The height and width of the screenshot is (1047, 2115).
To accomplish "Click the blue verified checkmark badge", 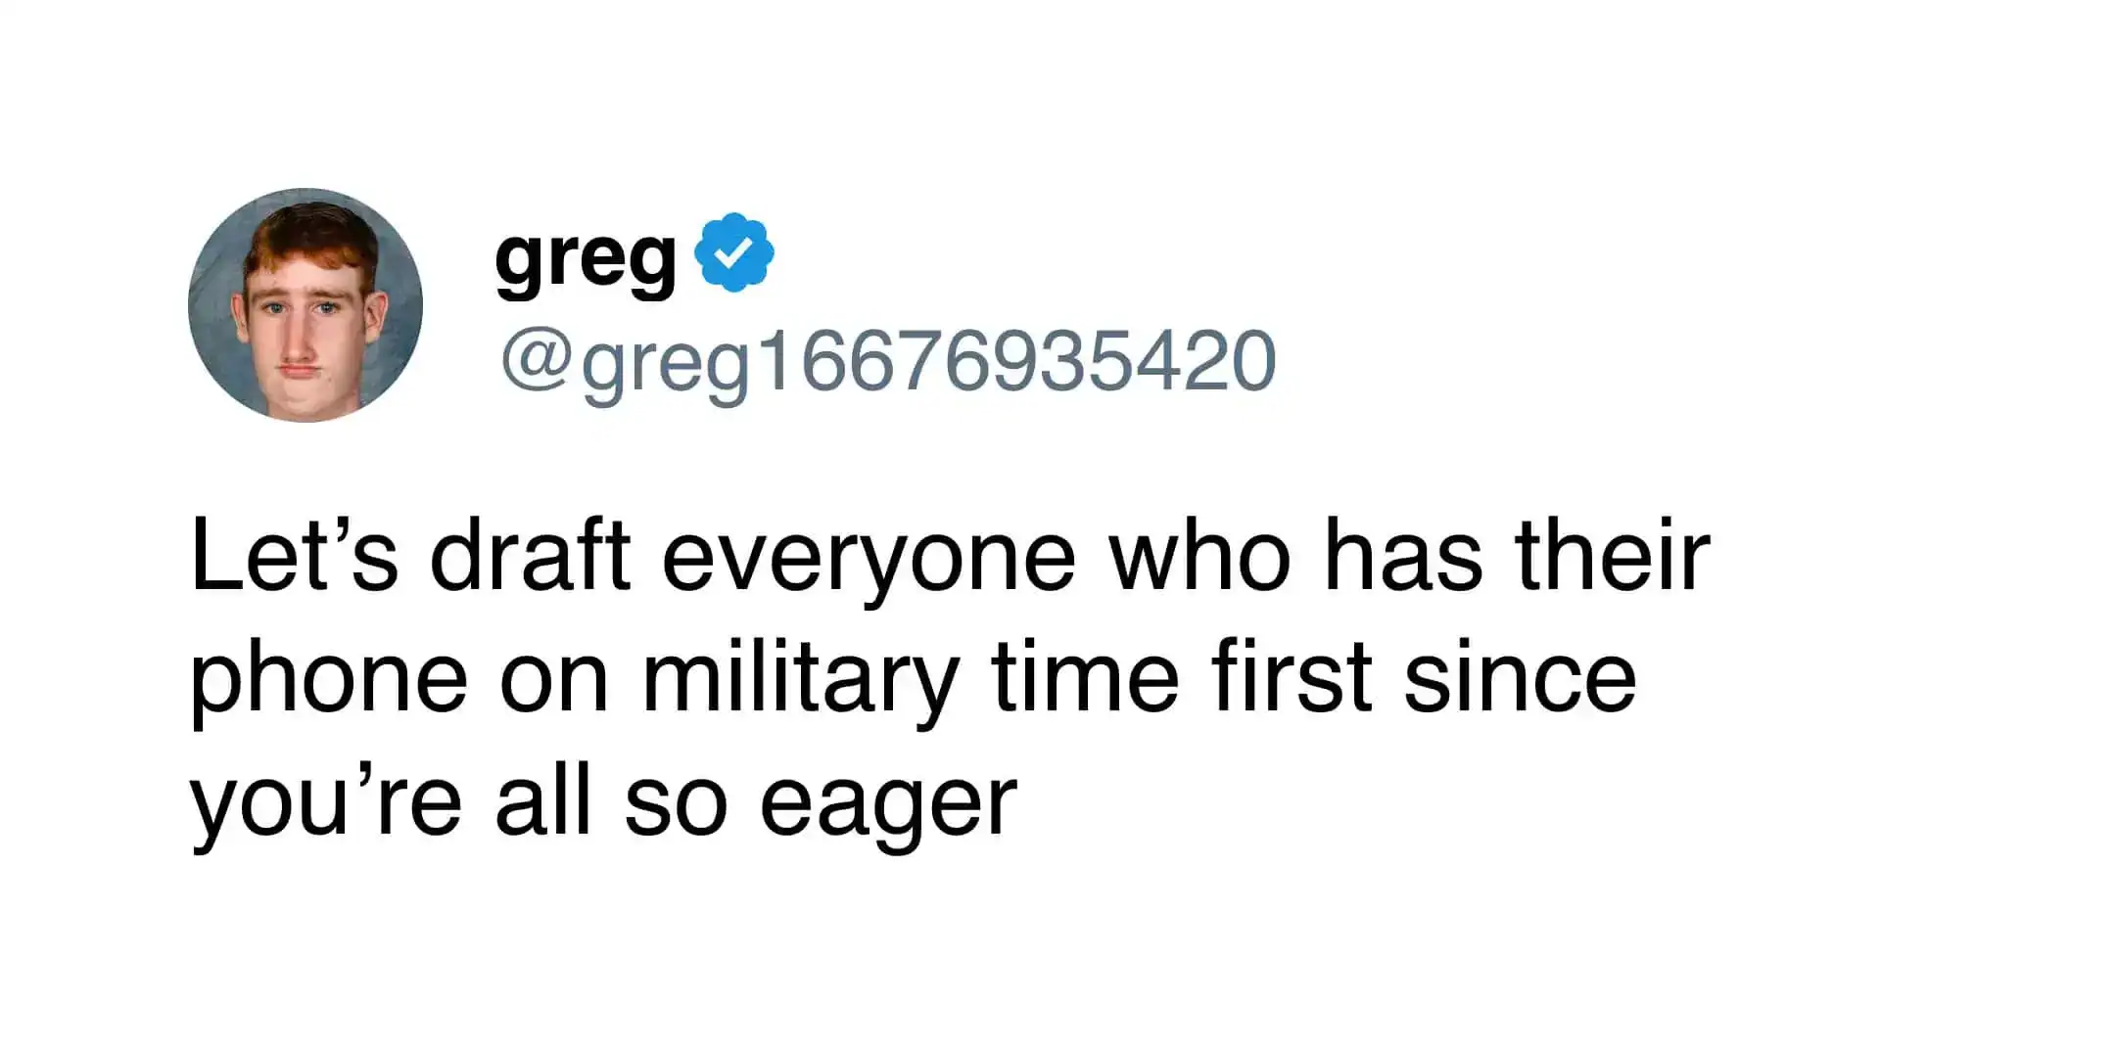I will pos(734,252).
